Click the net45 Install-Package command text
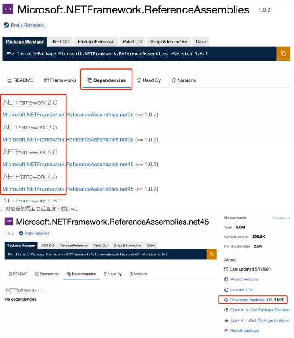294x338 pixels. click(88, 254)
